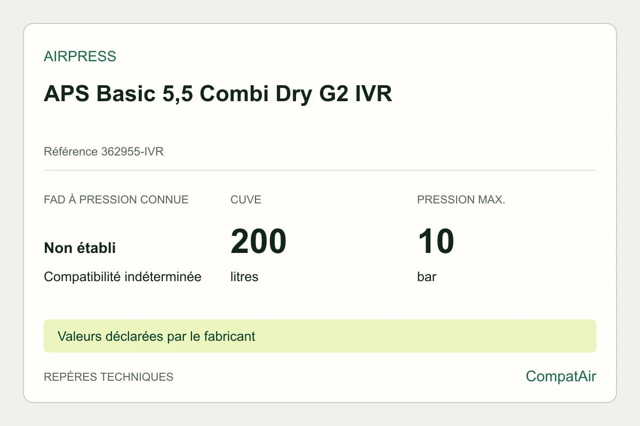Click the litres unit label
640x426 pixels.
[x=244, y=277]
